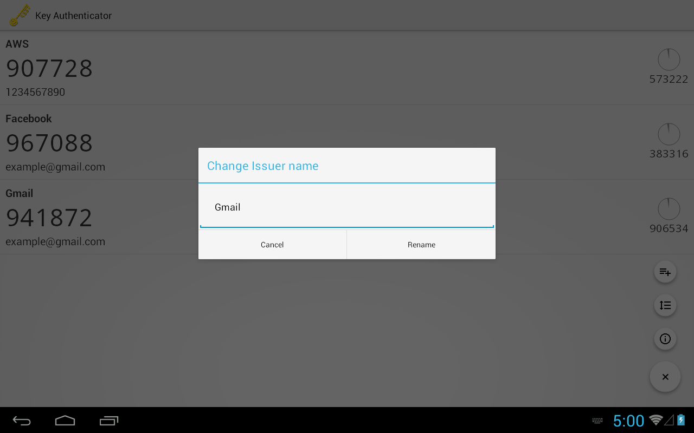Click the Facebook issuer label
The width and height of the screenshot is (694, 433).
pyautogui.click(x=29, y=119)
